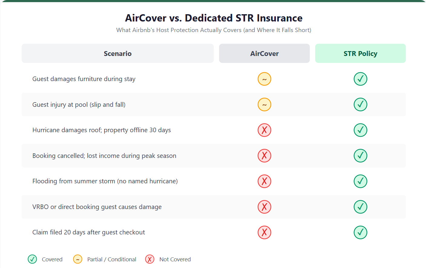The image size is (426, 268).
Task: Click AirCover X icon for booking cancelled row
Action: [x=264, y=156]
